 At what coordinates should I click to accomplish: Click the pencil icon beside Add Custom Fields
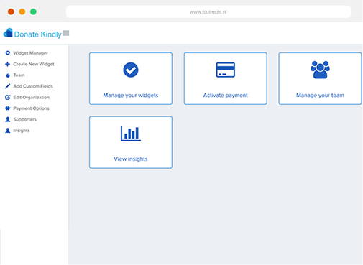pos(8,86)
